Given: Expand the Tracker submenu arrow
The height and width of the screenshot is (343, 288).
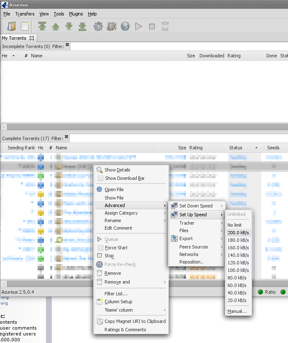Looking at the screenshot, I should (x=222, y=223).
